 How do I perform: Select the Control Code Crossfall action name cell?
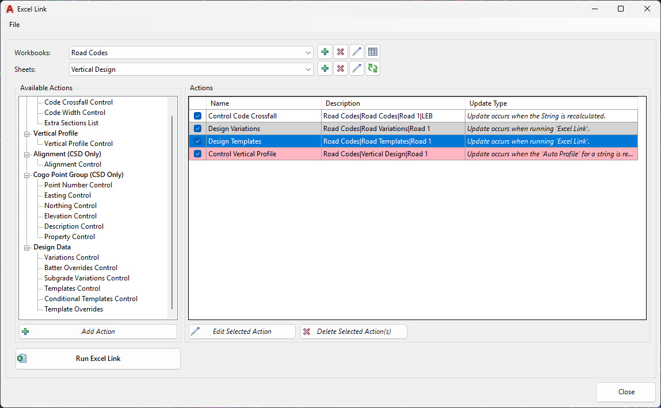(x=263, y=116)
